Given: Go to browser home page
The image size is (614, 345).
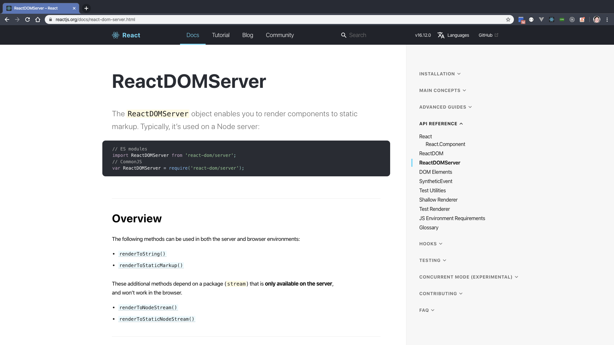Looking at the screenshot, I should (x=38, y=19).
